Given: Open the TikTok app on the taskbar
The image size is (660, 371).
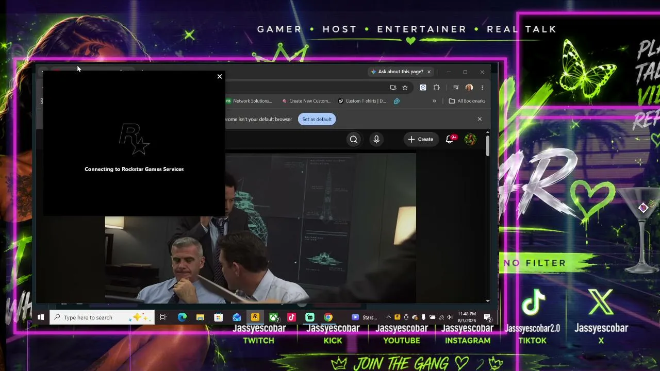Looking at the screenshot, I should click(291, 317).
